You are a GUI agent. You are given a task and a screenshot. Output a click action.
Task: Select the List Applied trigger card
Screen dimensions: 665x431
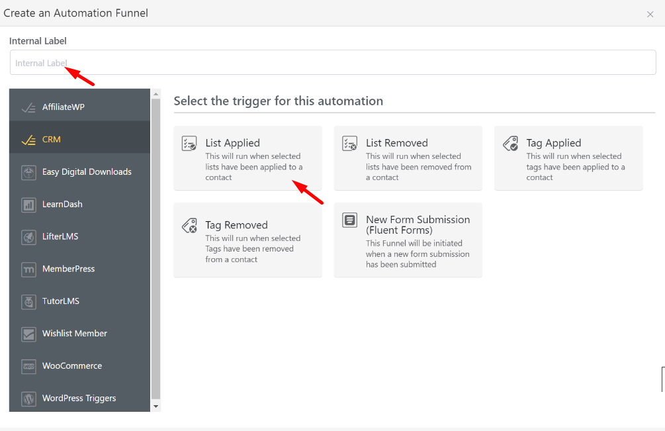(247, 158)
